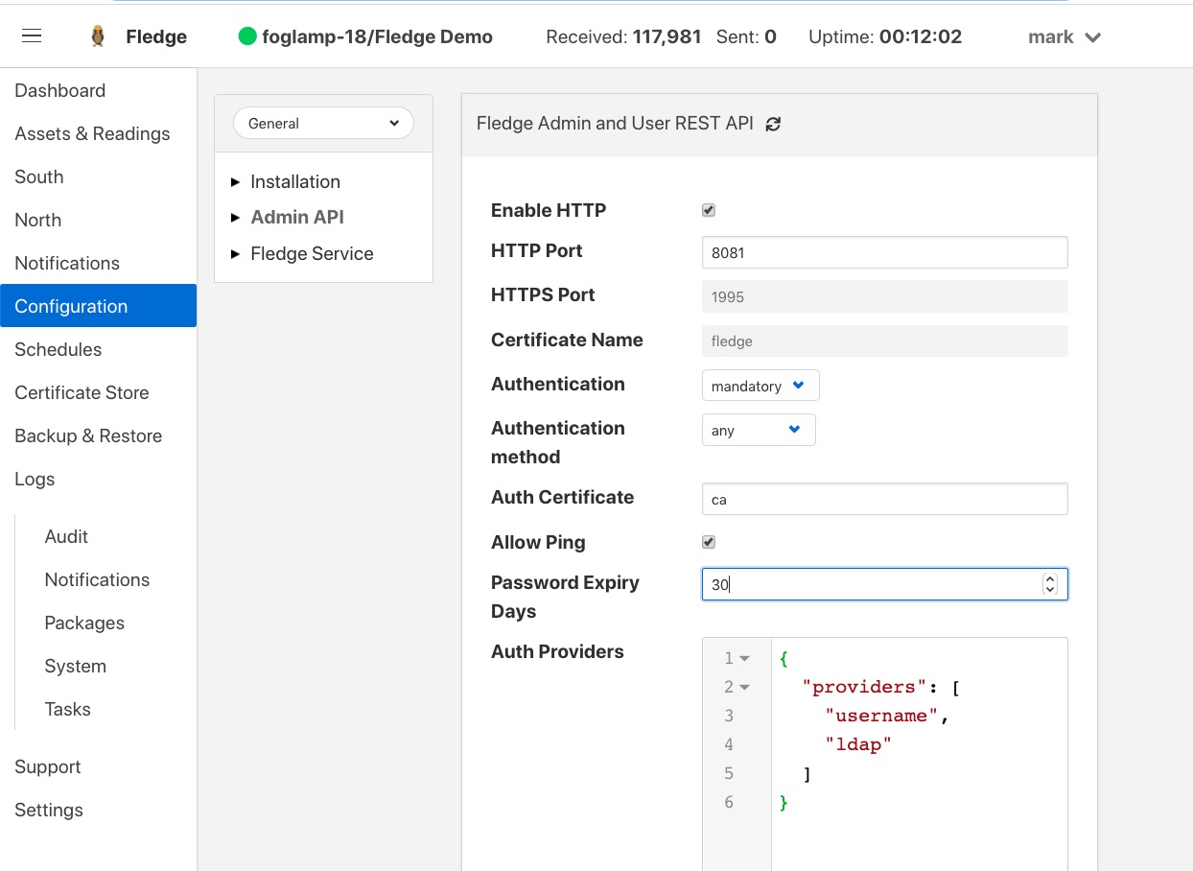Open the Authentication method dropdown
This screenshot has height=871, width=1193.
(758, 430)
